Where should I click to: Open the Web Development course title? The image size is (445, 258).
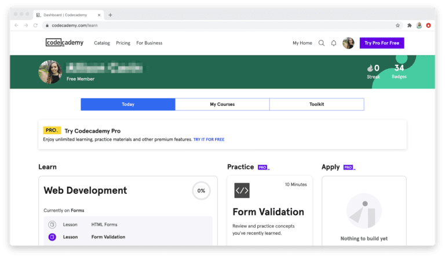pos(85,190)
